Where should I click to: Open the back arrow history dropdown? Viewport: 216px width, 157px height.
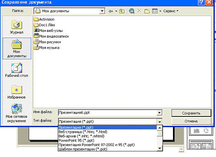click(x=116, y=11)
